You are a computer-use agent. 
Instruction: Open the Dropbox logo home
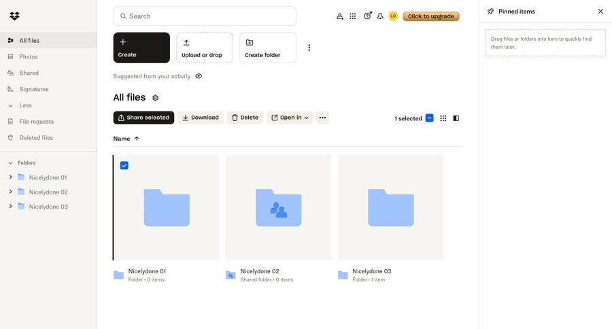pos(14,16)
